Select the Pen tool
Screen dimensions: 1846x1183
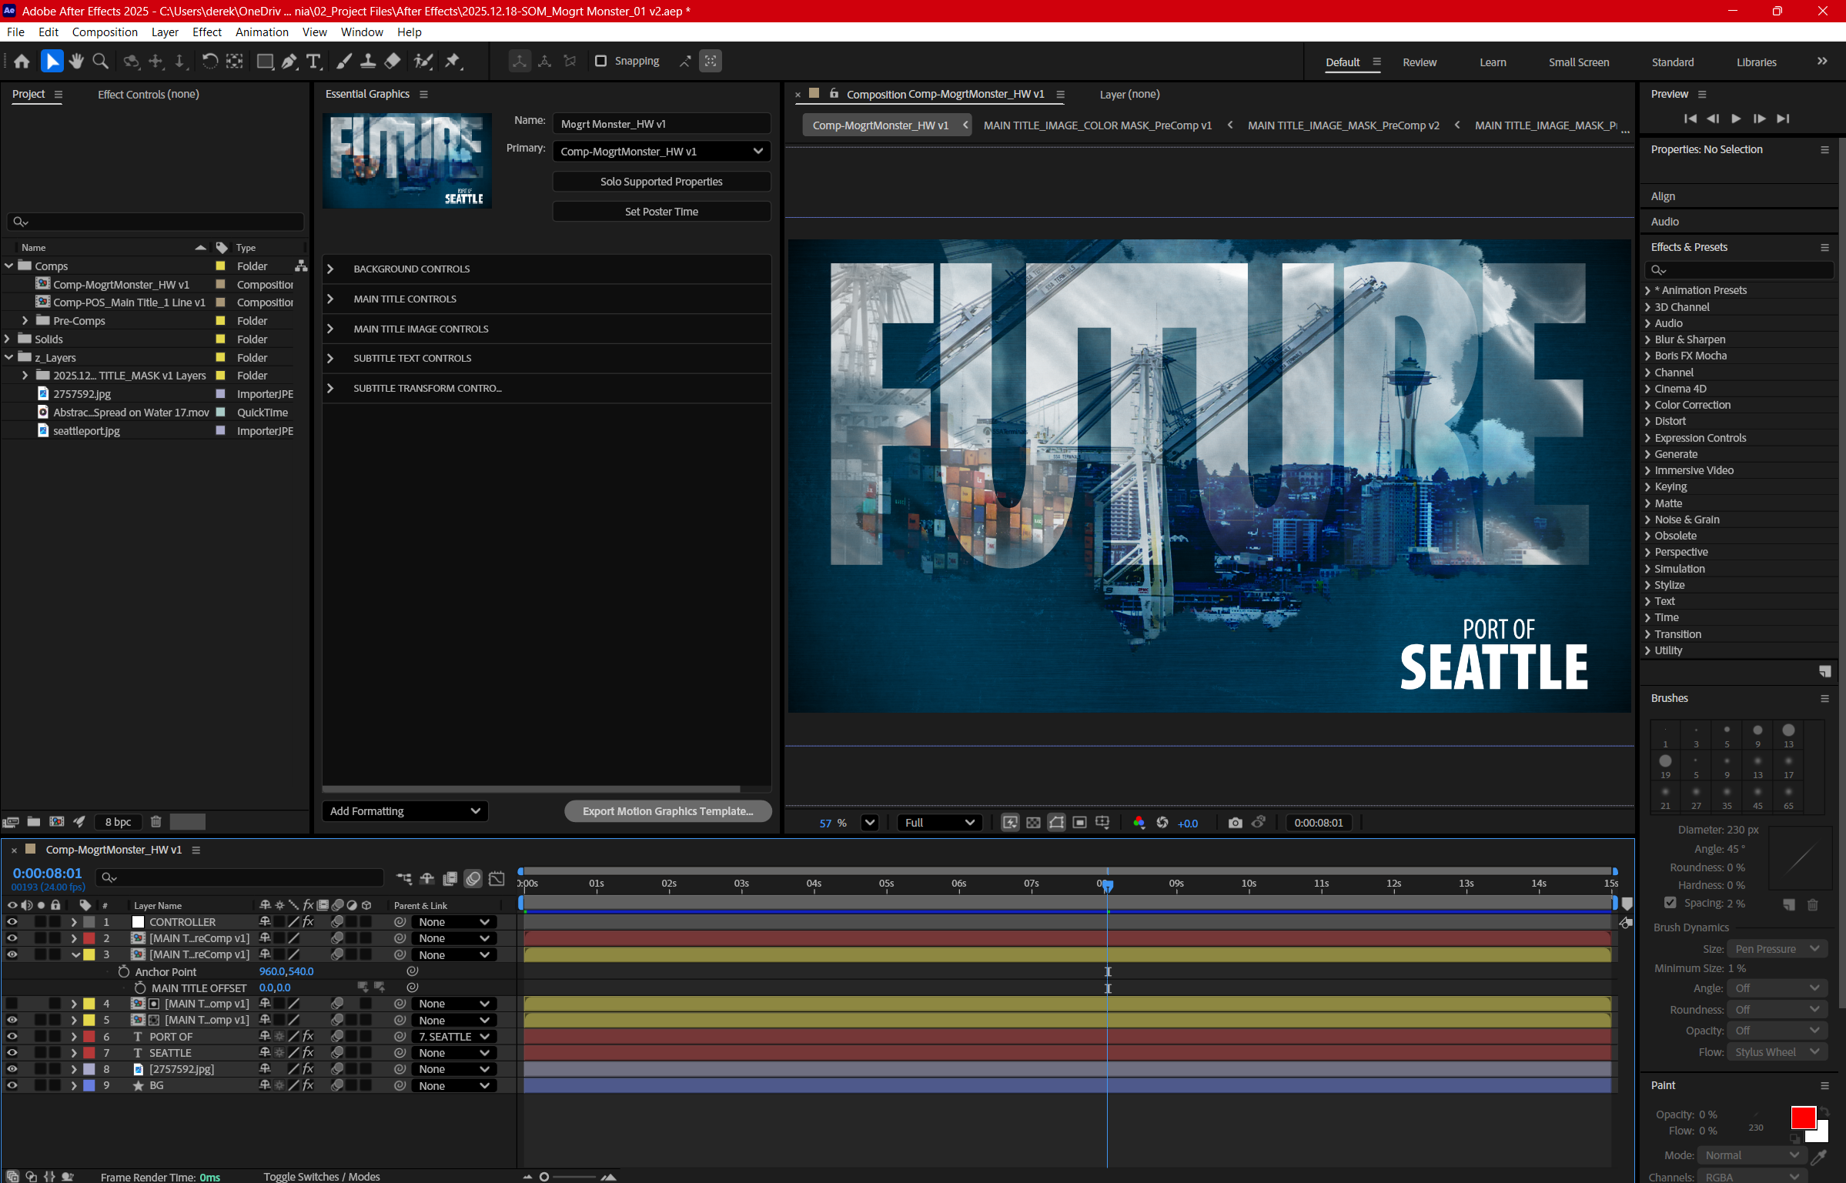click(x=289, y=62)
